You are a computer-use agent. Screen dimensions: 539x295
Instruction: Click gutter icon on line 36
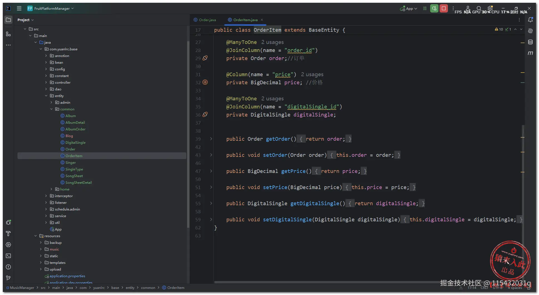point(205,115)
